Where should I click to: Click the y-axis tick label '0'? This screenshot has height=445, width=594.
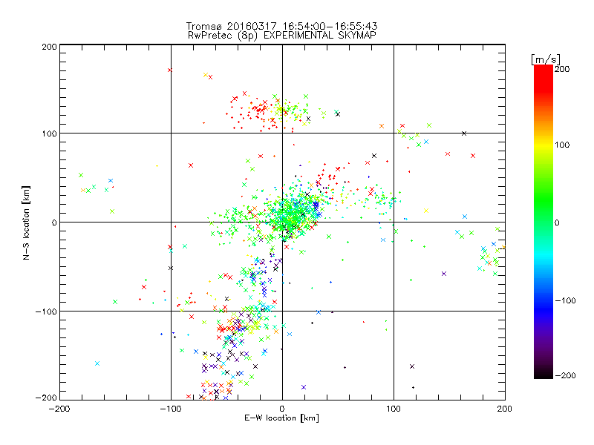[54, 222]
